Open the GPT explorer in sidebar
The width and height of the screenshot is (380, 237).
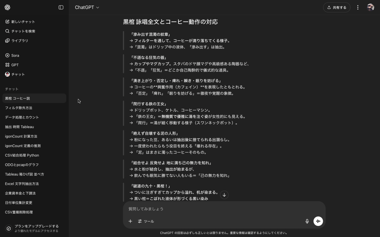point(15,65)
